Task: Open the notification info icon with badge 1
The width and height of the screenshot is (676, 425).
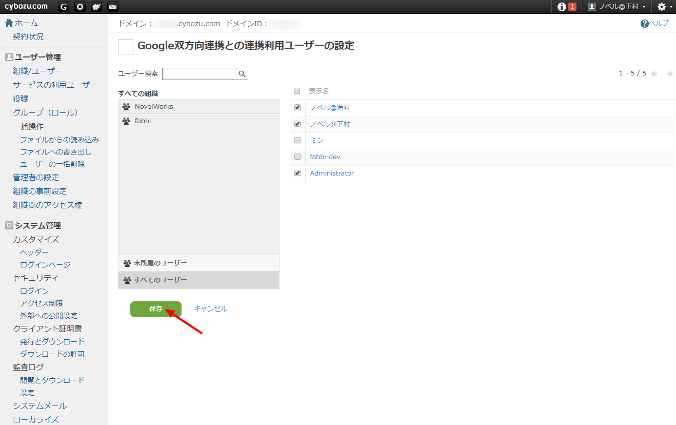Action: (567, 7)
